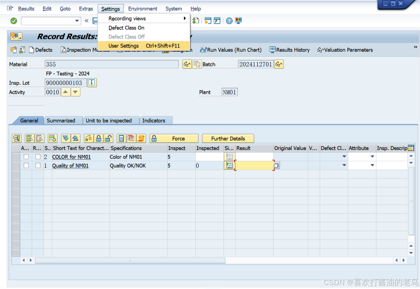Viewport: 420px width, 289px height.
Task: Click the single values icon for COLOR for NM01
Action: click(229, 157)
